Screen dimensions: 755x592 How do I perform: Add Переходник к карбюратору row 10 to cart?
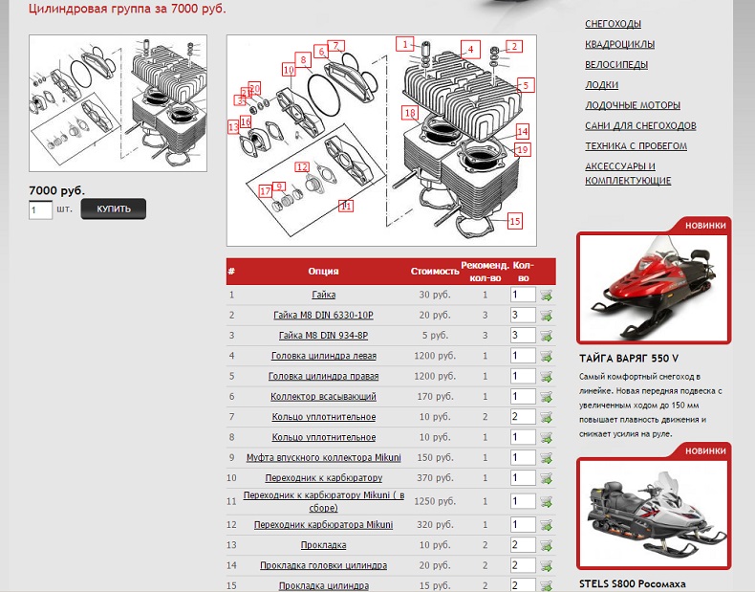(x=546, y=478)
